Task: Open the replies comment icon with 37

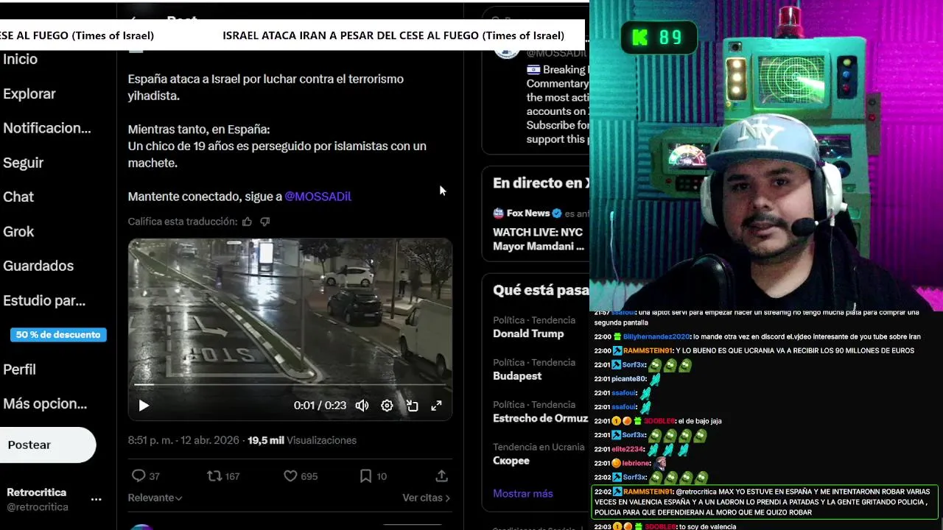Action: pos(145,476)
